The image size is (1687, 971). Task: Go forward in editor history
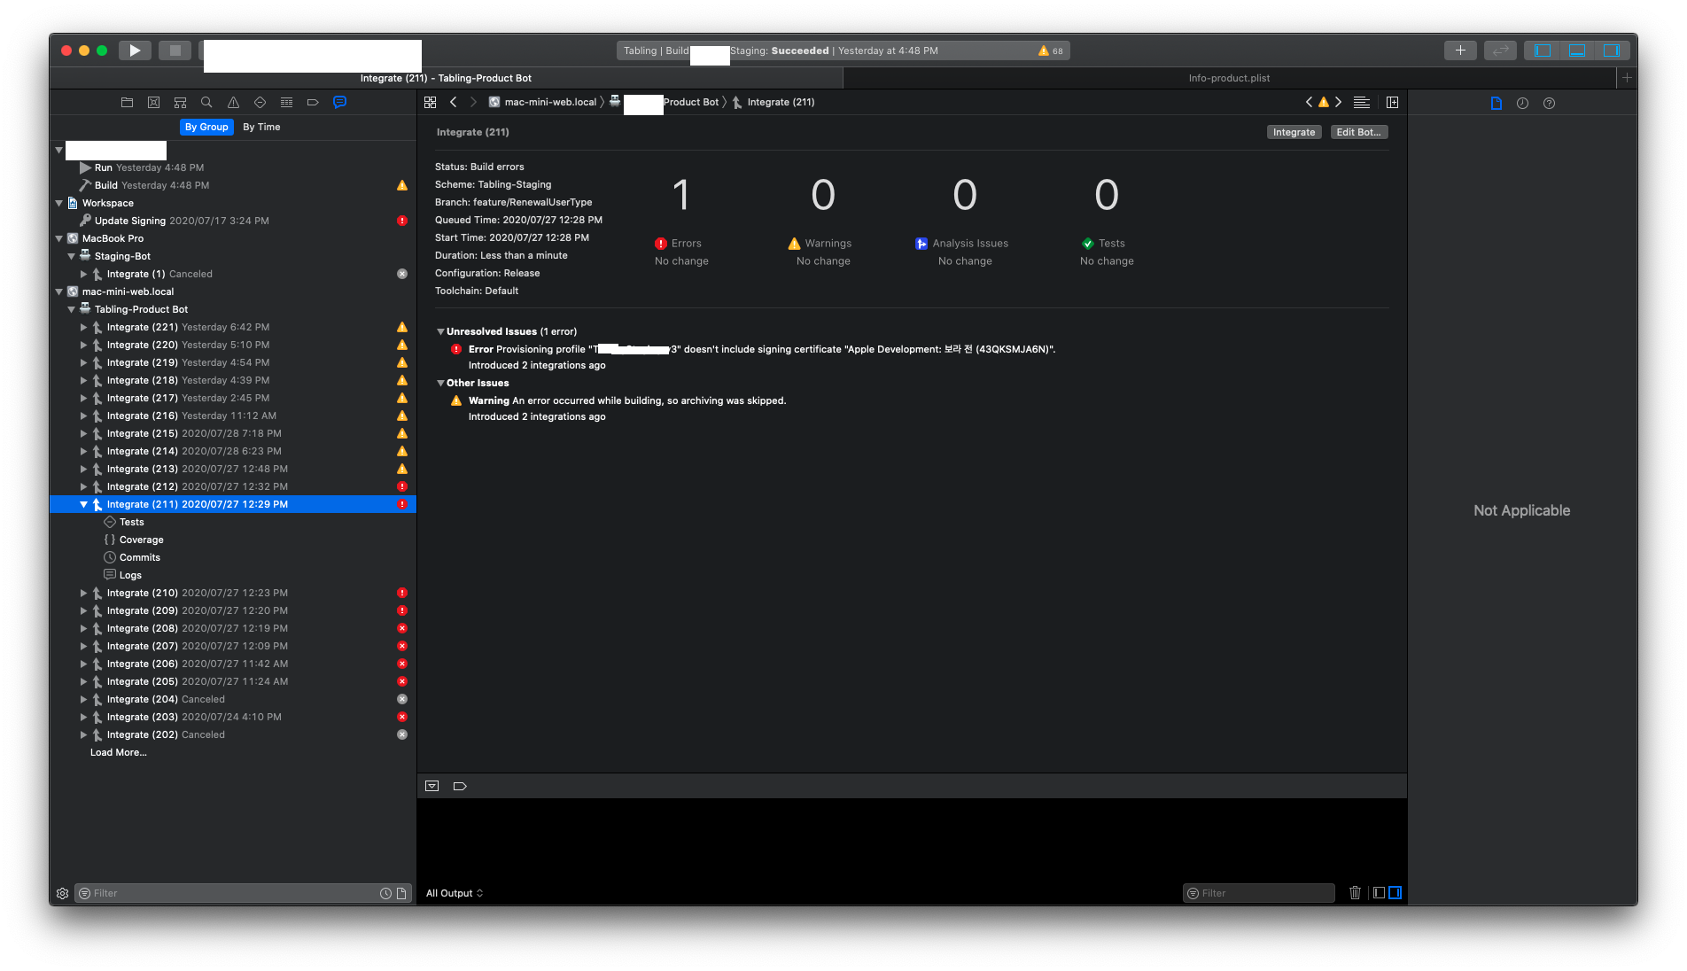click(x=473, y=103)
